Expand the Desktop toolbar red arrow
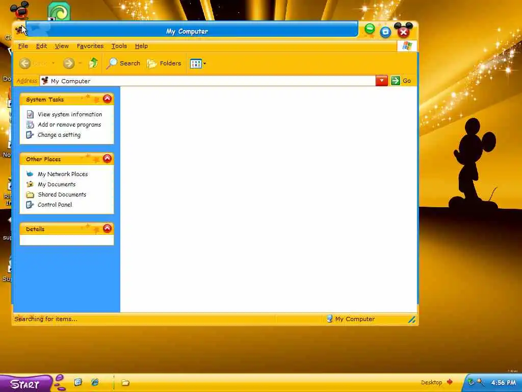This screenshot has width=522, height=392. pos(450,382)
